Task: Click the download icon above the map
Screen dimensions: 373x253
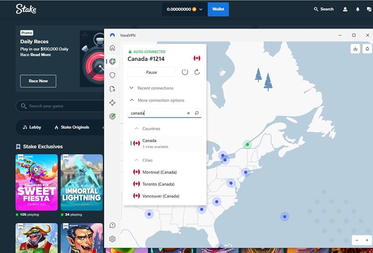Action: [x=355, y=49]
